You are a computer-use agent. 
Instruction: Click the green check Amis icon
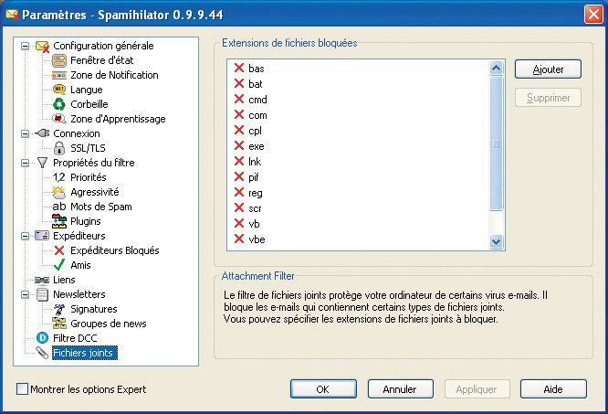59,265
